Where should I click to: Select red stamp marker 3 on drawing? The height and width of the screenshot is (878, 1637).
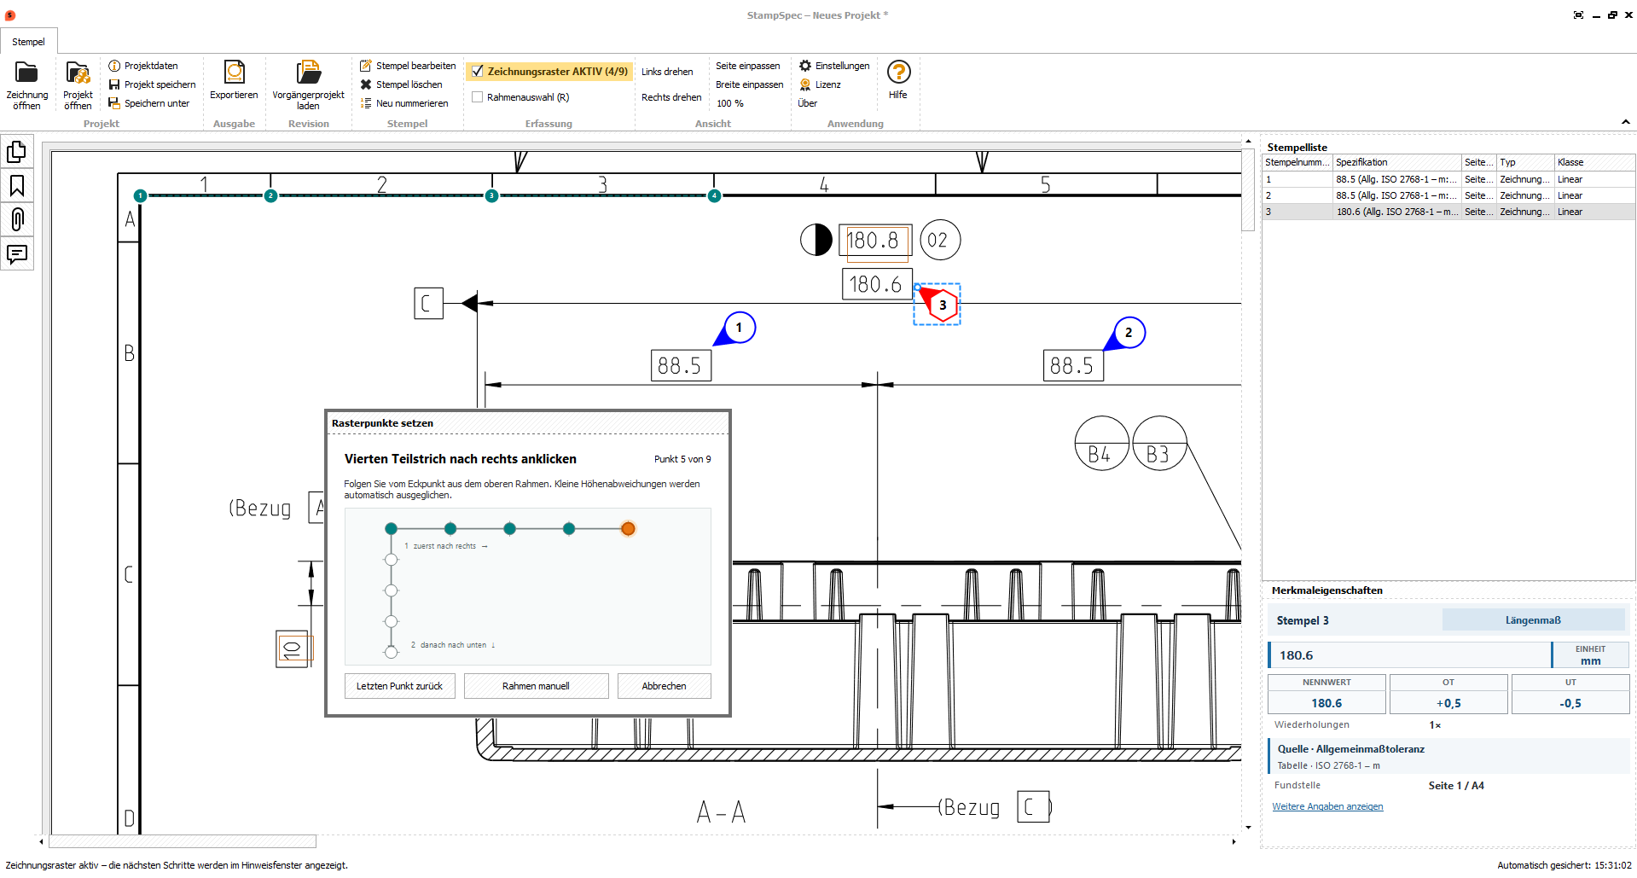coord(941,305)
